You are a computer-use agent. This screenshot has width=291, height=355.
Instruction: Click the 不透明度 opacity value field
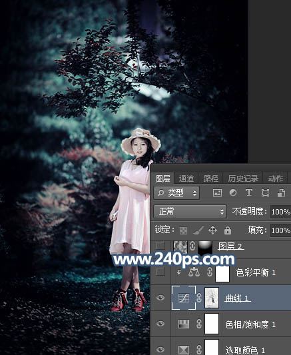pyautogui.click(x=280, y=212)
